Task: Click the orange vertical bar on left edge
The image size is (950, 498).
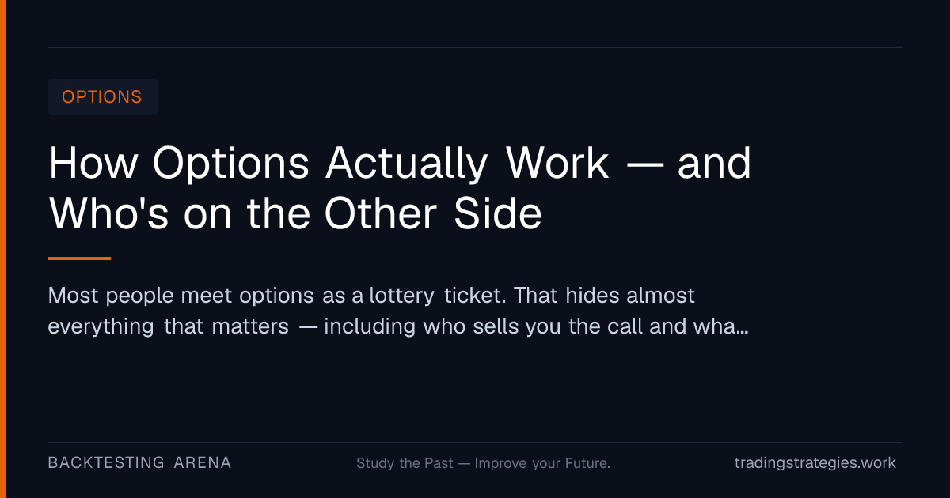Action: (x=3, y=249)
